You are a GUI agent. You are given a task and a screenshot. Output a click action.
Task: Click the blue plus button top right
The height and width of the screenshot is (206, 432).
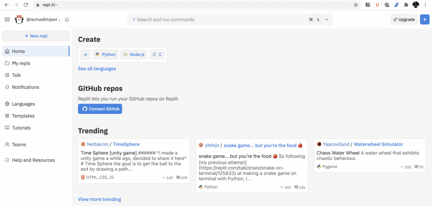tap(424, 19)
